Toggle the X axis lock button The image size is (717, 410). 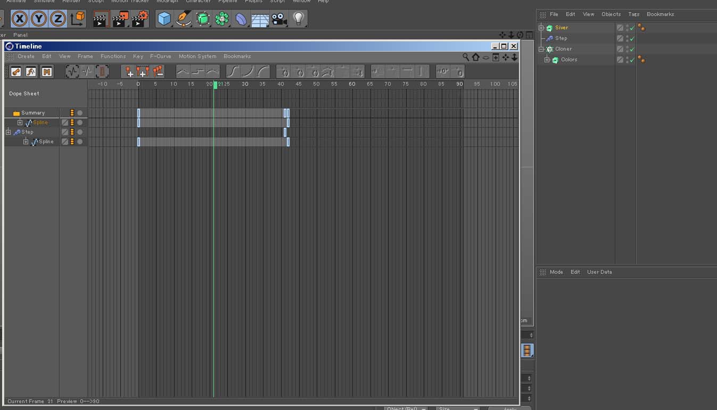pos(20,19)
